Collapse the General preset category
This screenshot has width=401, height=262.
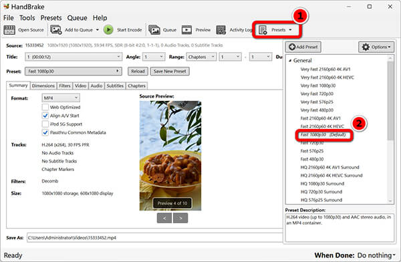tap(290, 61)
